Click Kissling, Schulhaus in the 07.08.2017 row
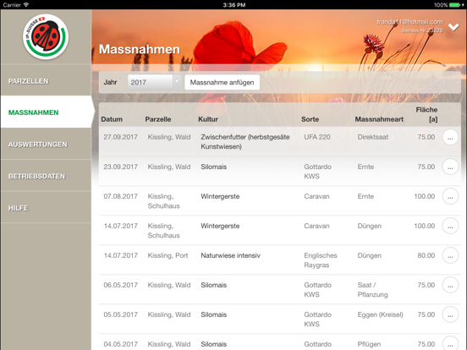Image resolution: width=467 pixels, height=350 pixels. coord(164,201)
